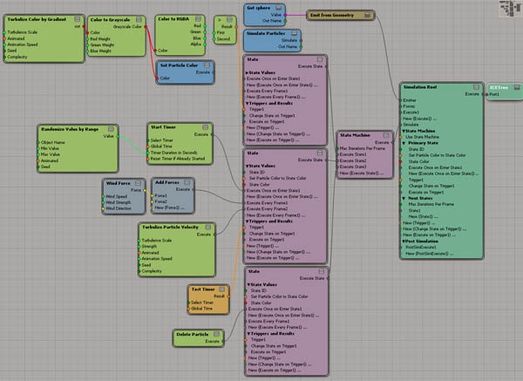The height and width of the screenshot is (381, 523).
Task: Click Execute State2 port on State Machine
Action: pyautogui.click(x=337, y=160)
